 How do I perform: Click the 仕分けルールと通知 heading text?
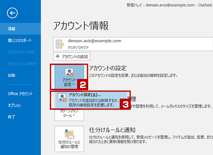112,130
